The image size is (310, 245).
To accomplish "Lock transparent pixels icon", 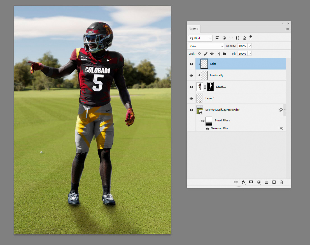I will click(199, 54).
